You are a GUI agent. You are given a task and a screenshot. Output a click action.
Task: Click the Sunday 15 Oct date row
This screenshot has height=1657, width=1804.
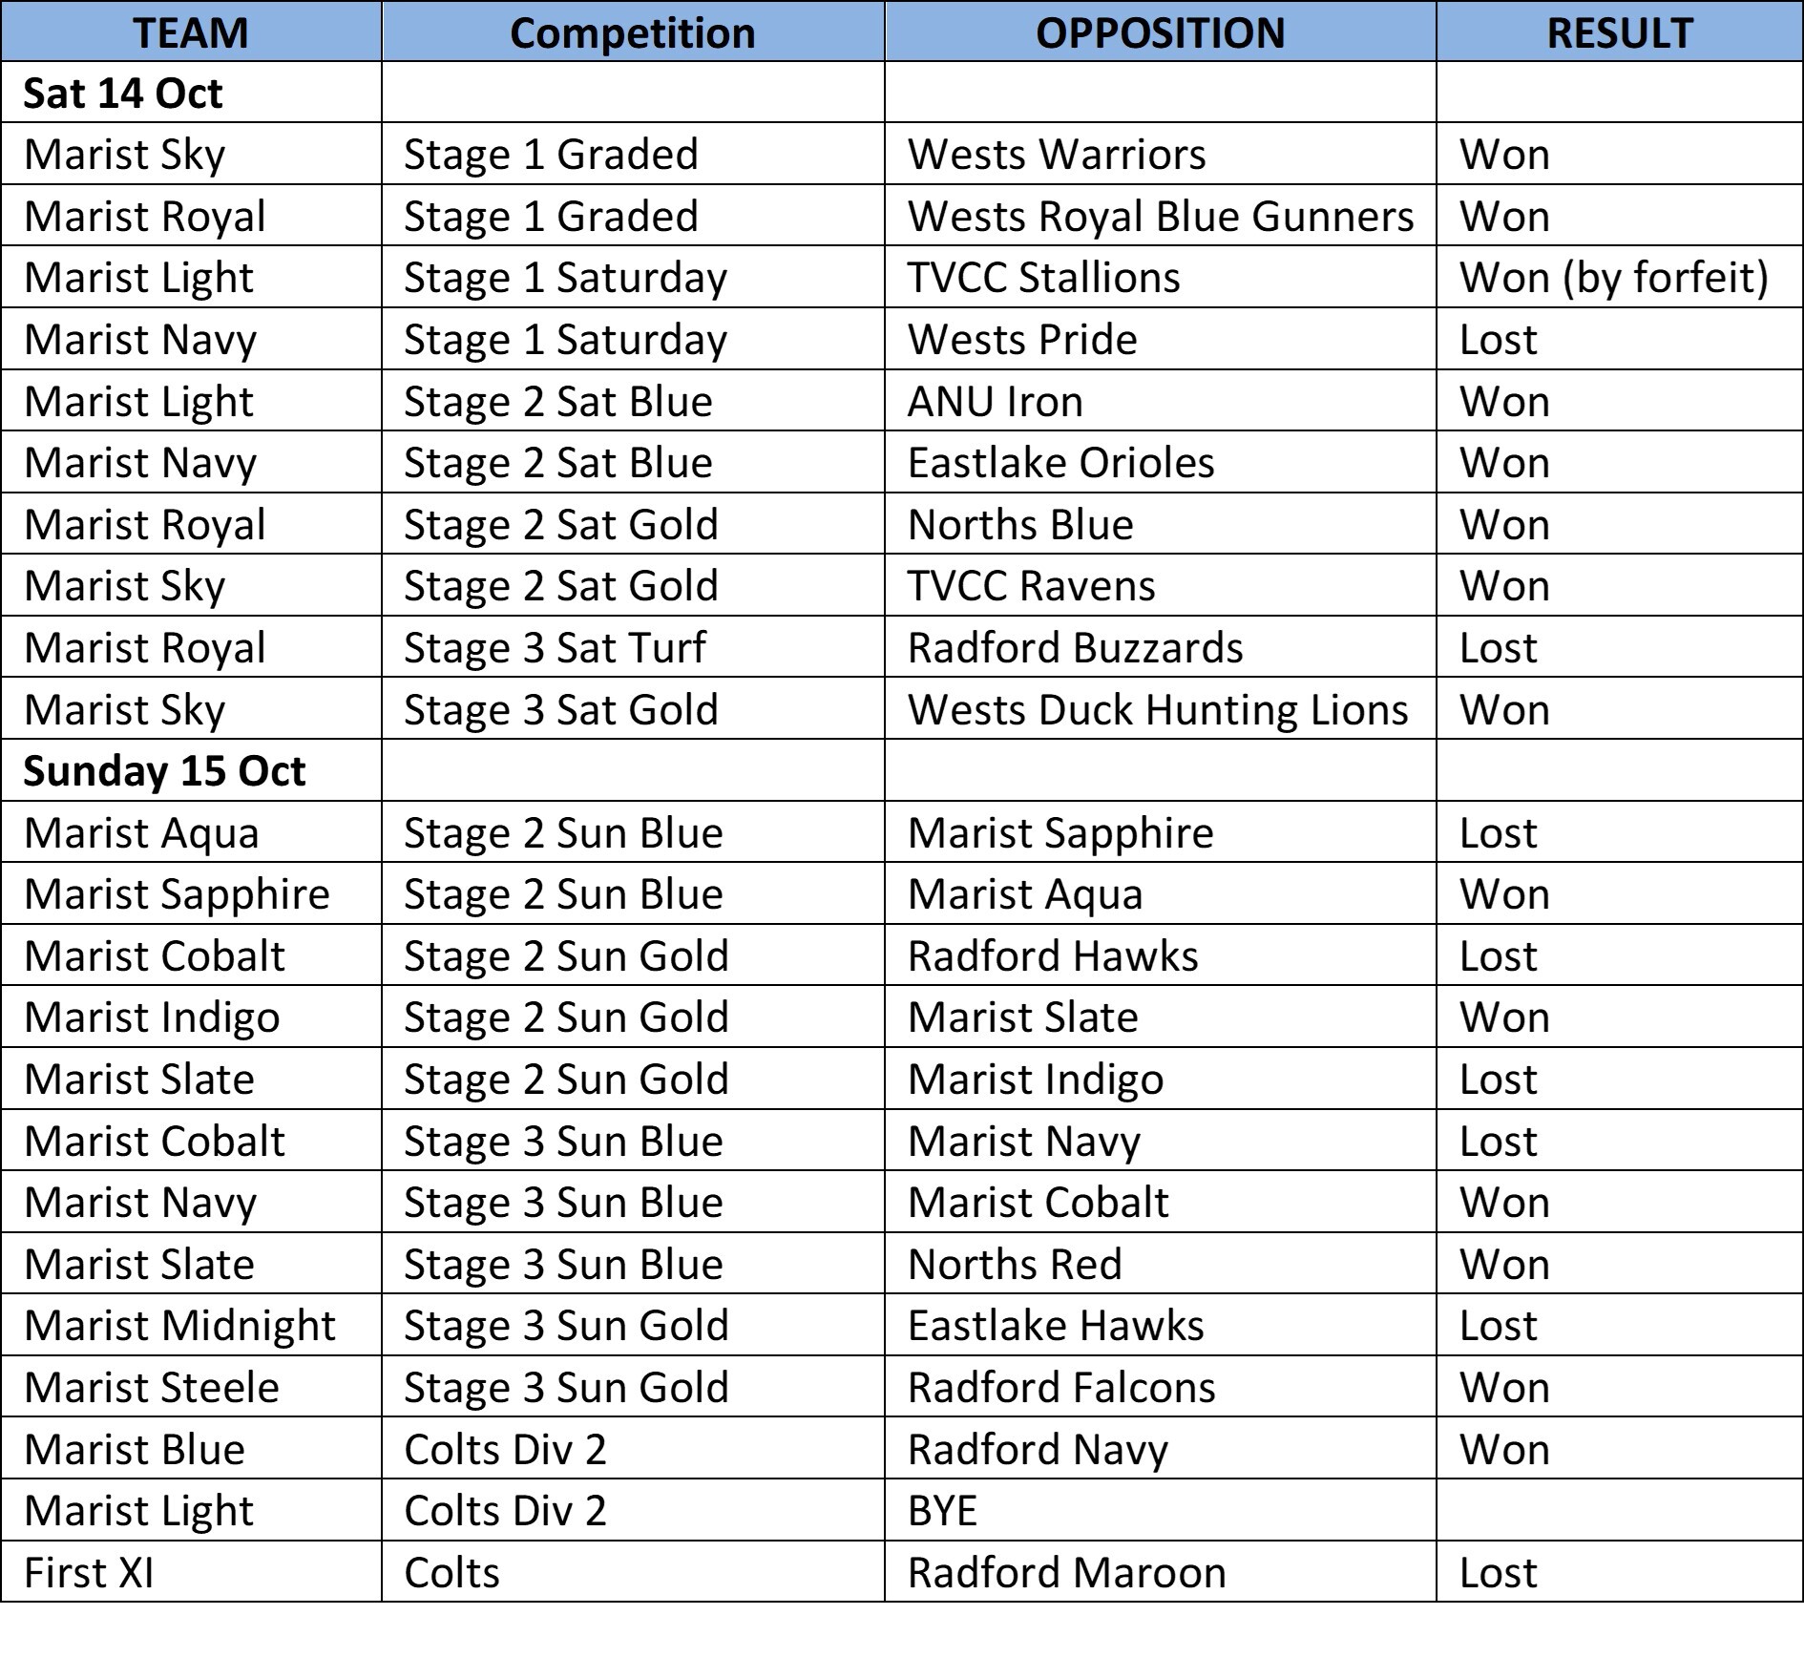click(164, 771)
